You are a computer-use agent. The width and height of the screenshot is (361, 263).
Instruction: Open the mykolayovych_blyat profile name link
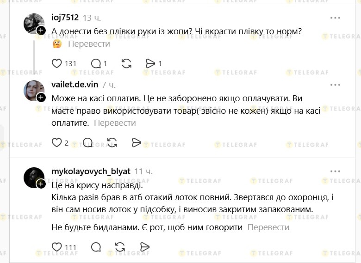[91, 171]
